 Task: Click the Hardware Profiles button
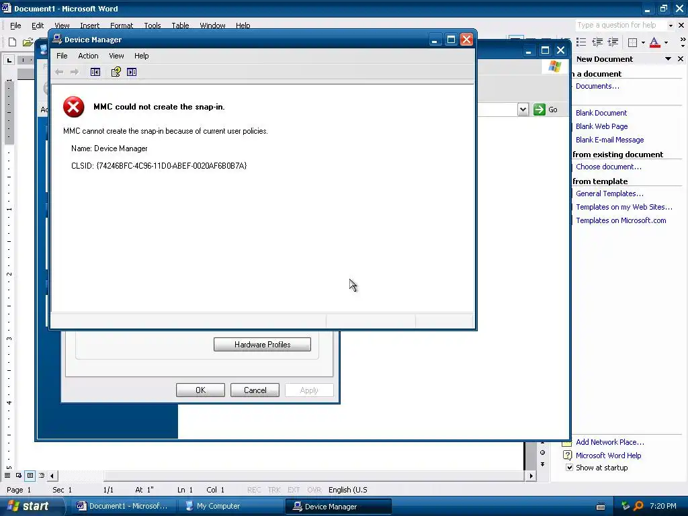pos(263,345)
